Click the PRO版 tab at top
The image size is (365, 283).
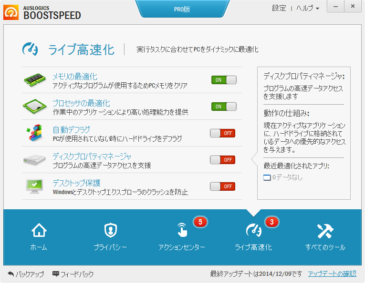(x=182, y=10)
